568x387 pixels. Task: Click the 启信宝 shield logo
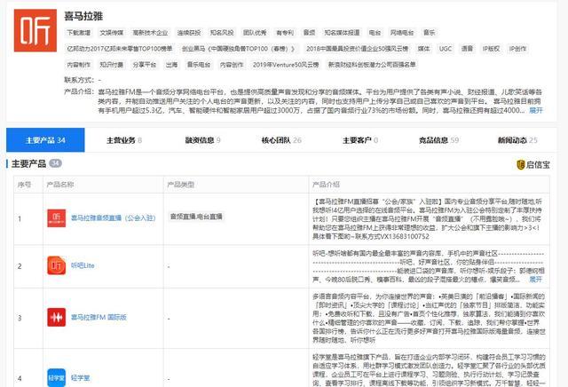point(521,165)
